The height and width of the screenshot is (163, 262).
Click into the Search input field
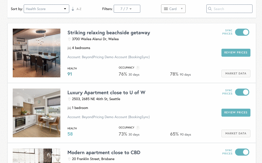point(229,9)
